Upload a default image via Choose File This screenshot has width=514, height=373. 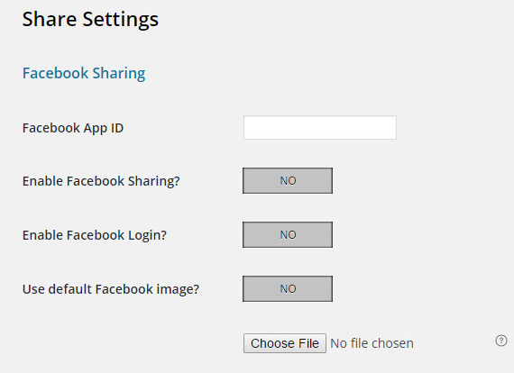click(x=285, y=343)
